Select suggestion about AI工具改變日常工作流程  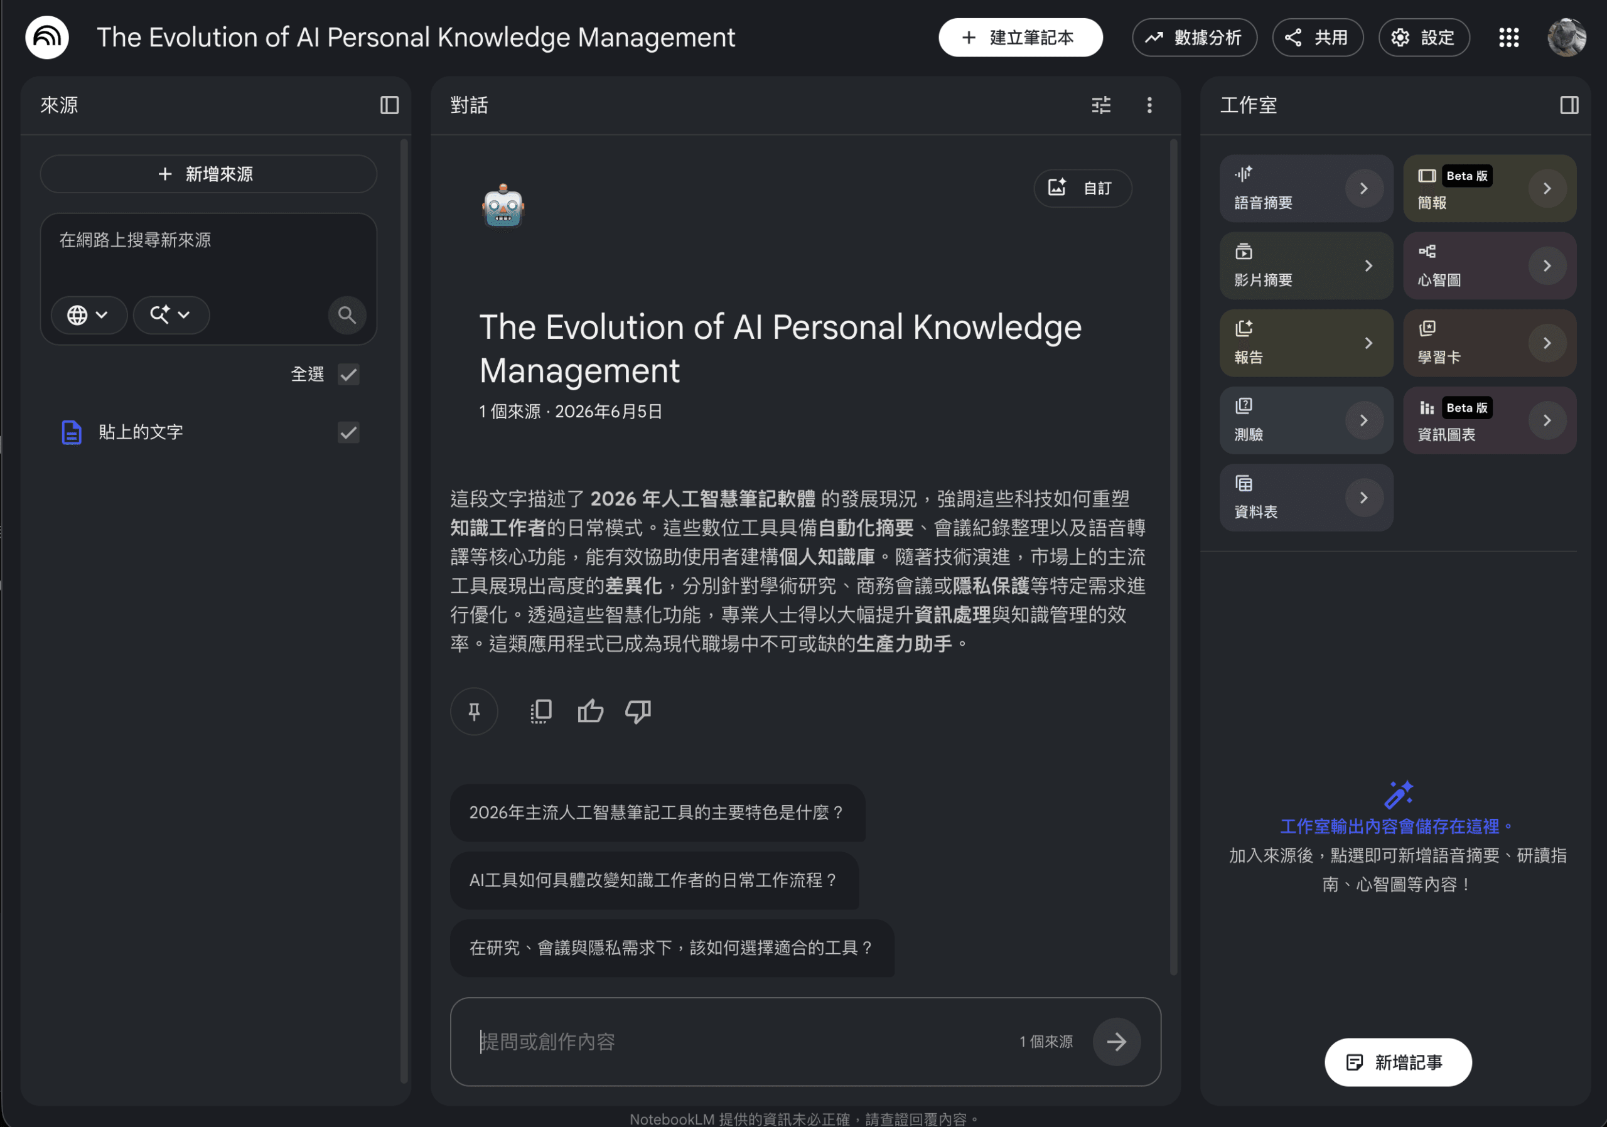[x=653, y=880]
